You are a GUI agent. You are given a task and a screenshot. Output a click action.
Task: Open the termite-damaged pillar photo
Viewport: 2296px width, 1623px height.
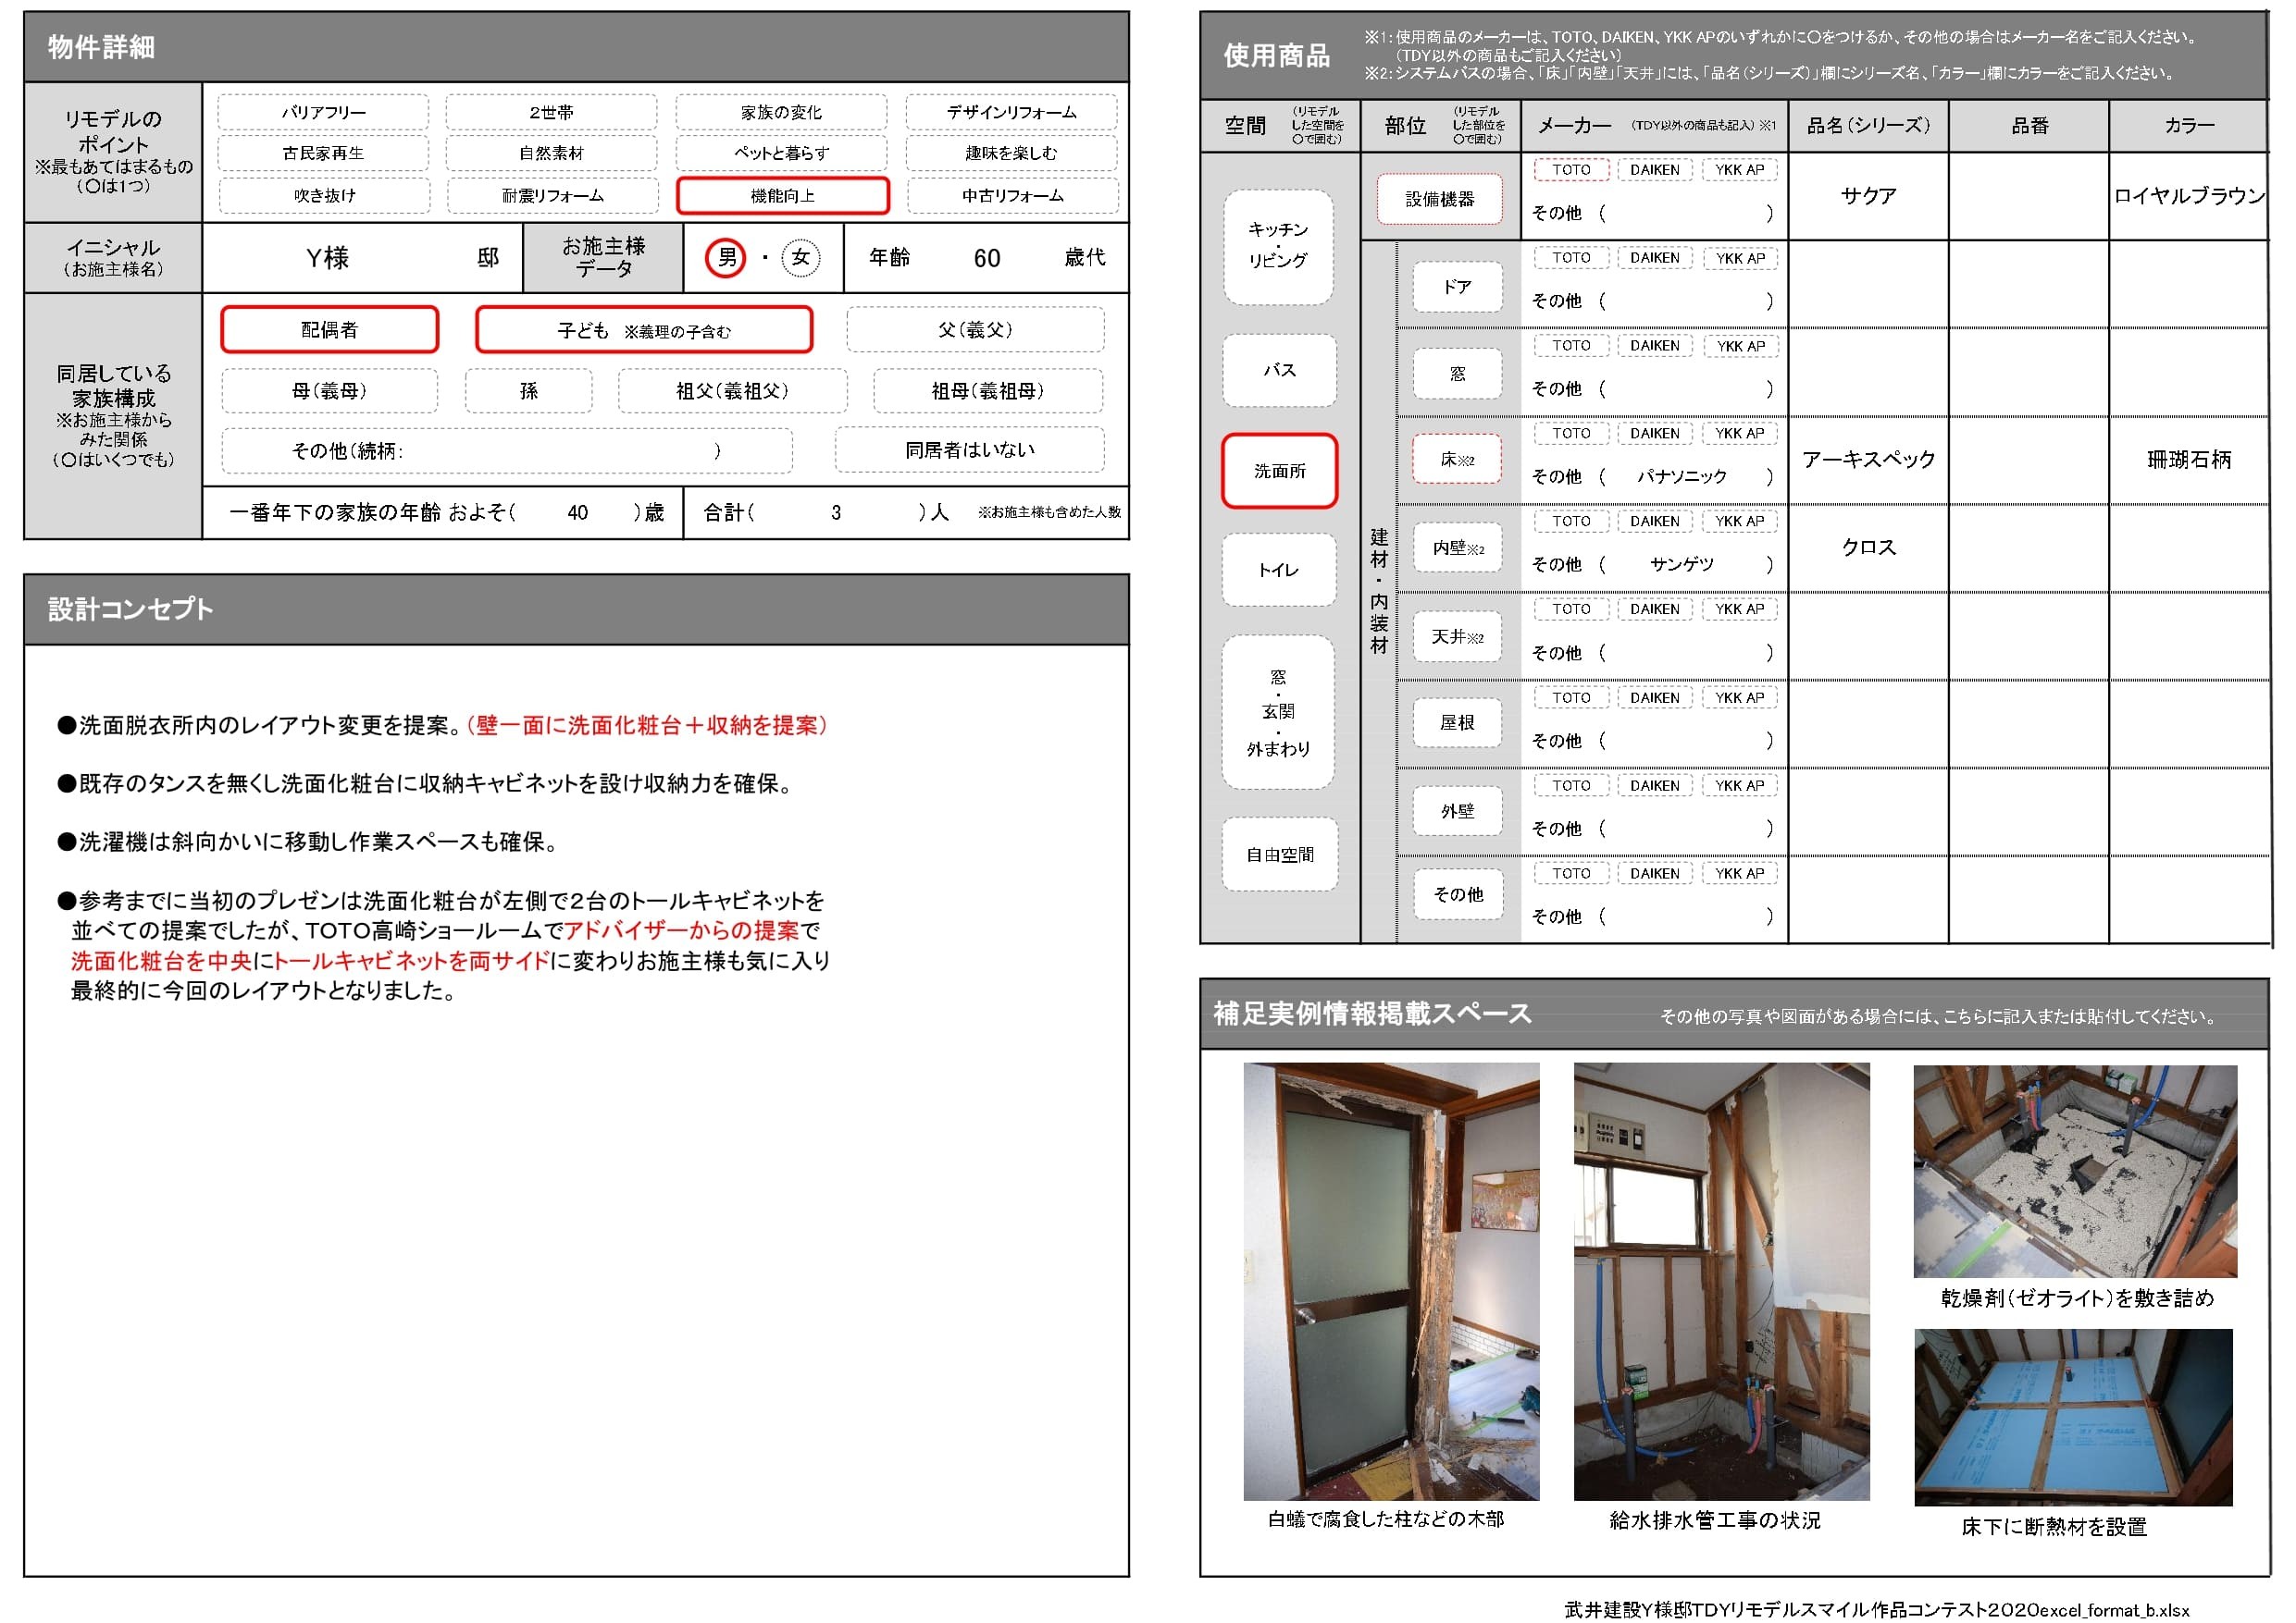[x=1391, y=1280]
